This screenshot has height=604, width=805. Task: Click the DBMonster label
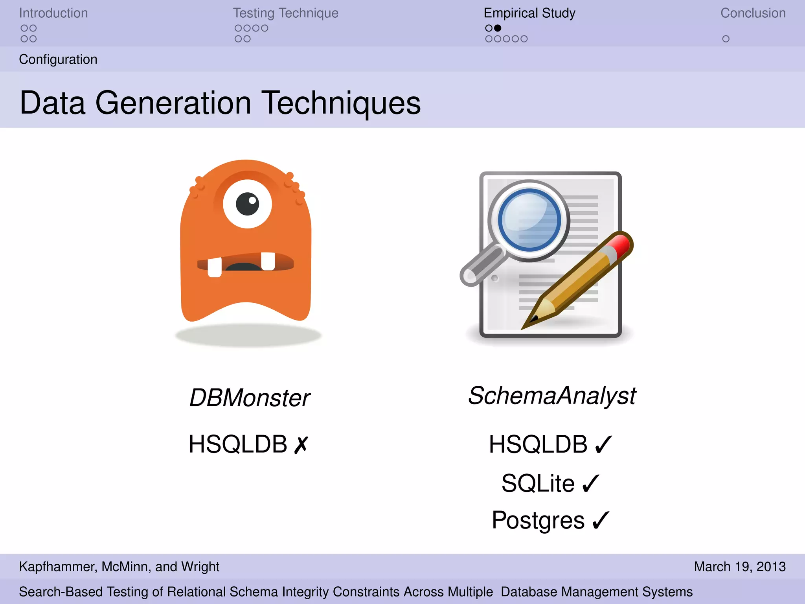point(250,398)
